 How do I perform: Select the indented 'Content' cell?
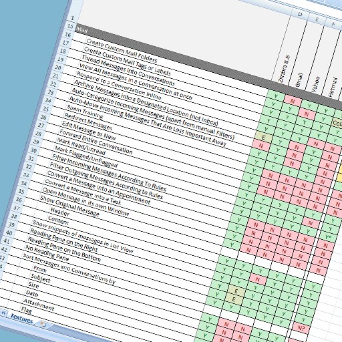coord(58,220)
